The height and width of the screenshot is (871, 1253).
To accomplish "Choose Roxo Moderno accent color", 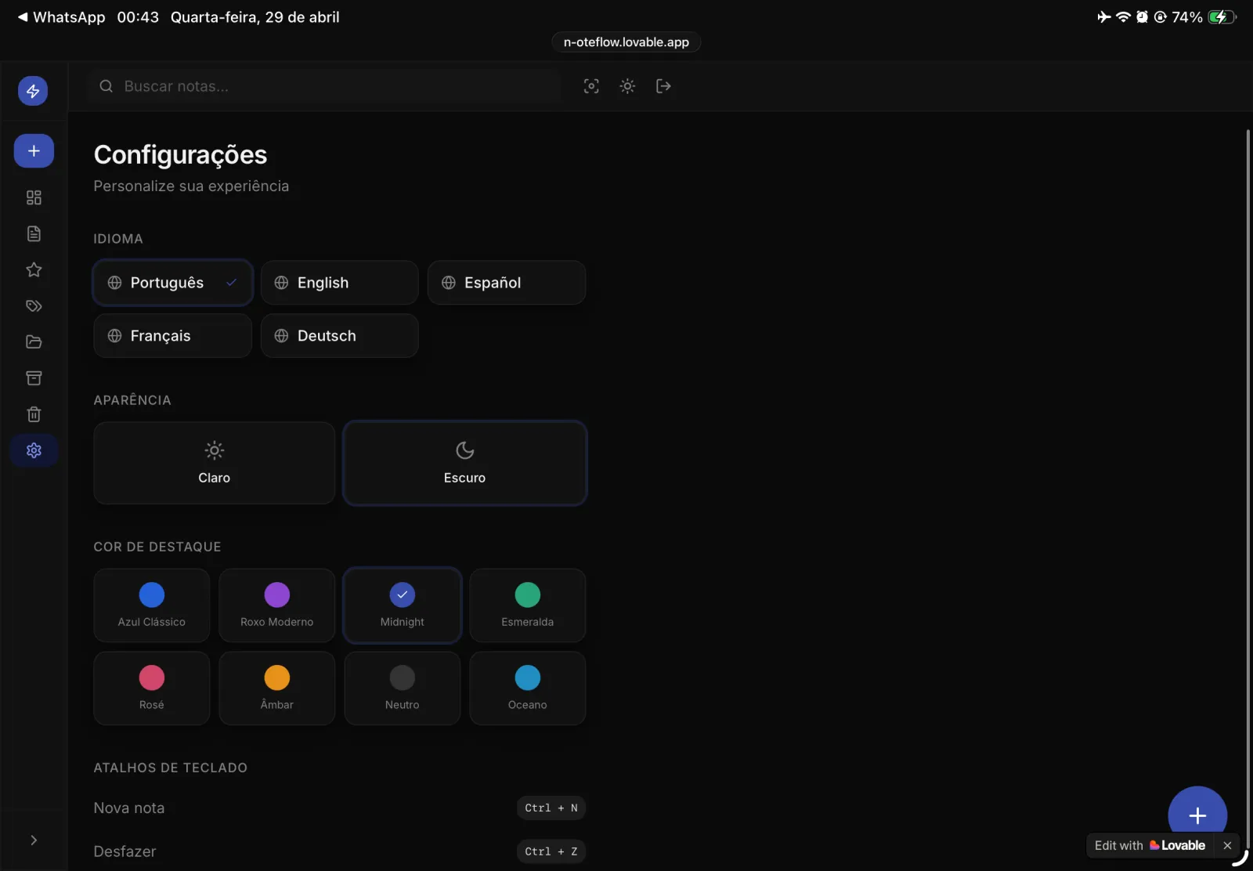I will pyautogui.click(x=277, y=605).
